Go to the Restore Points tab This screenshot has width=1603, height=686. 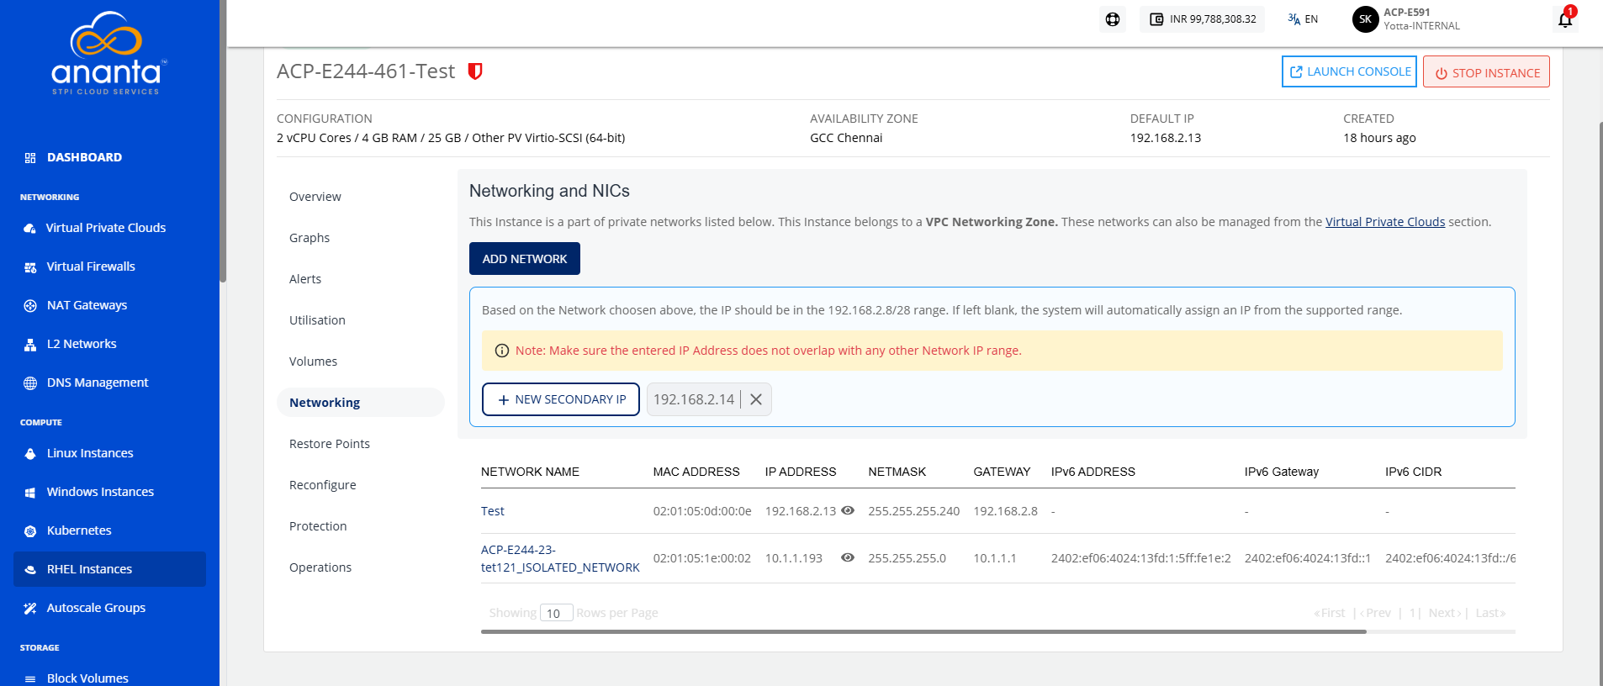330,444
